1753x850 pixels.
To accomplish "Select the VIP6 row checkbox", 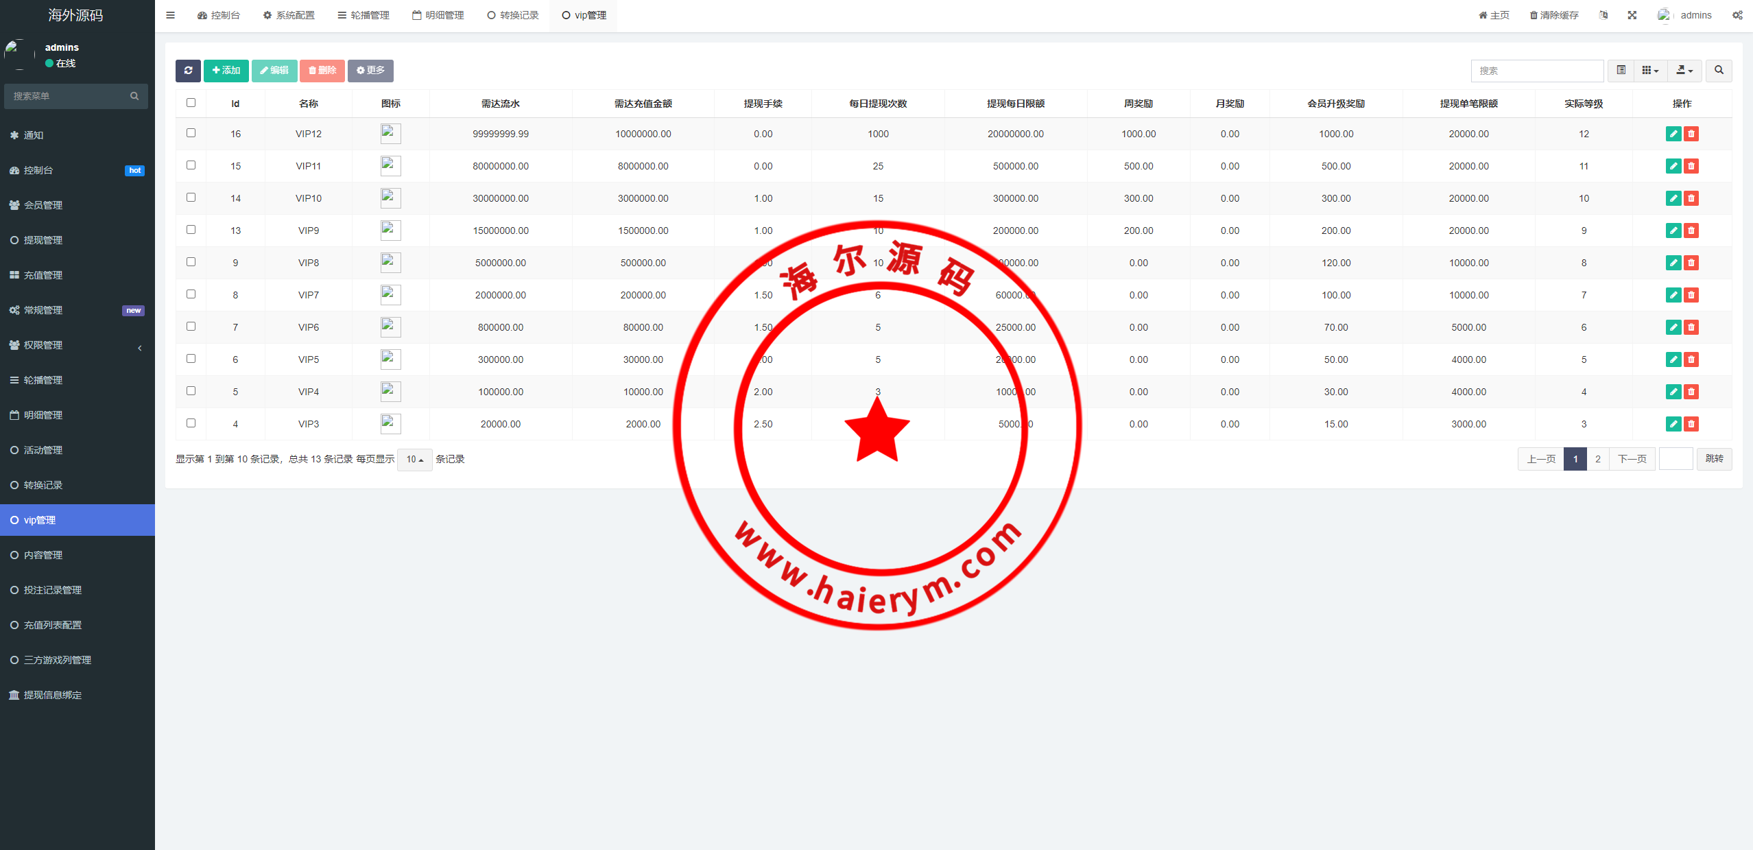I will (x=191, y=327).
